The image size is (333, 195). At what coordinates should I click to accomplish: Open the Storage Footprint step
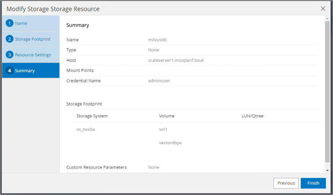click(x=32, y=39)
